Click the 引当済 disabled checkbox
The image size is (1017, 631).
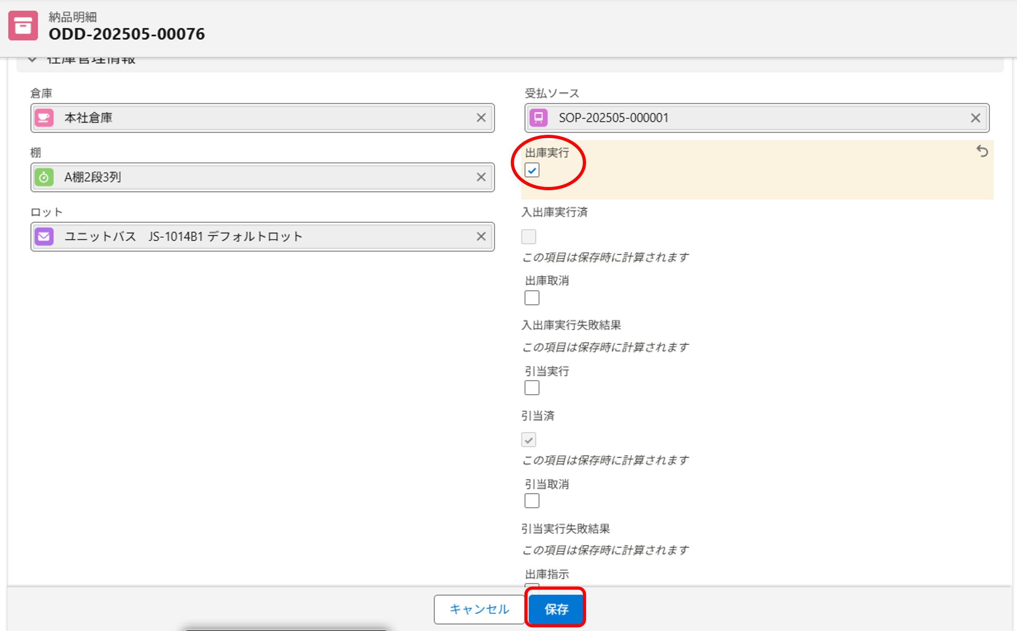pyautogui.click(x=529, y=440)
